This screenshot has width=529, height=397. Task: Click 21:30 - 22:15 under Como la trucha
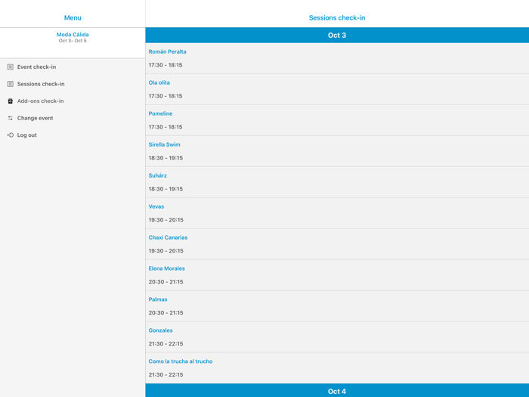click(x=166, y=375)
